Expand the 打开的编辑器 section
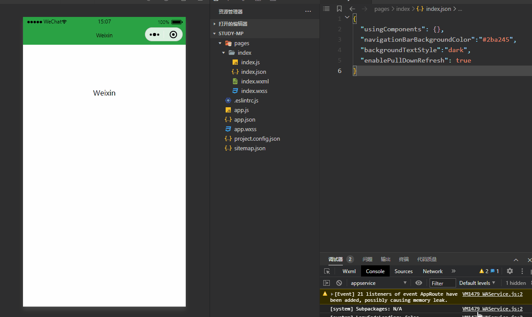 (214, 24)
